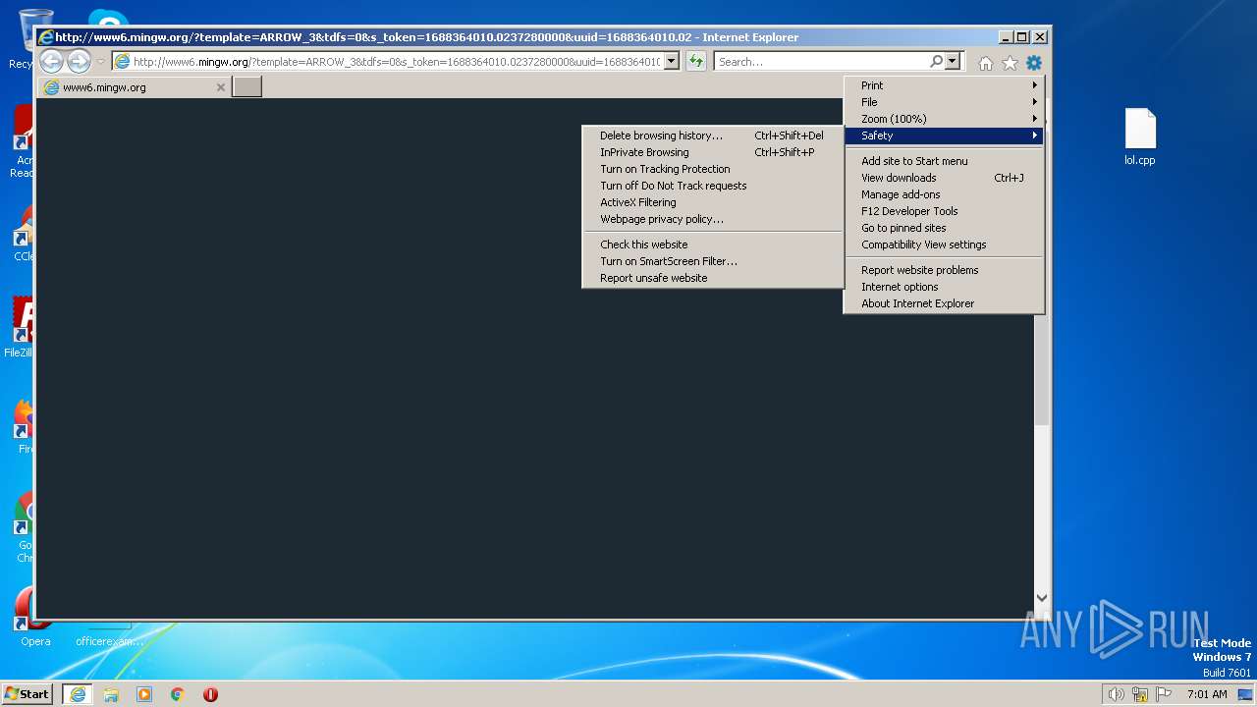
Task: Select the lol.cpp desktop file
Action: tap(1140, 137)
